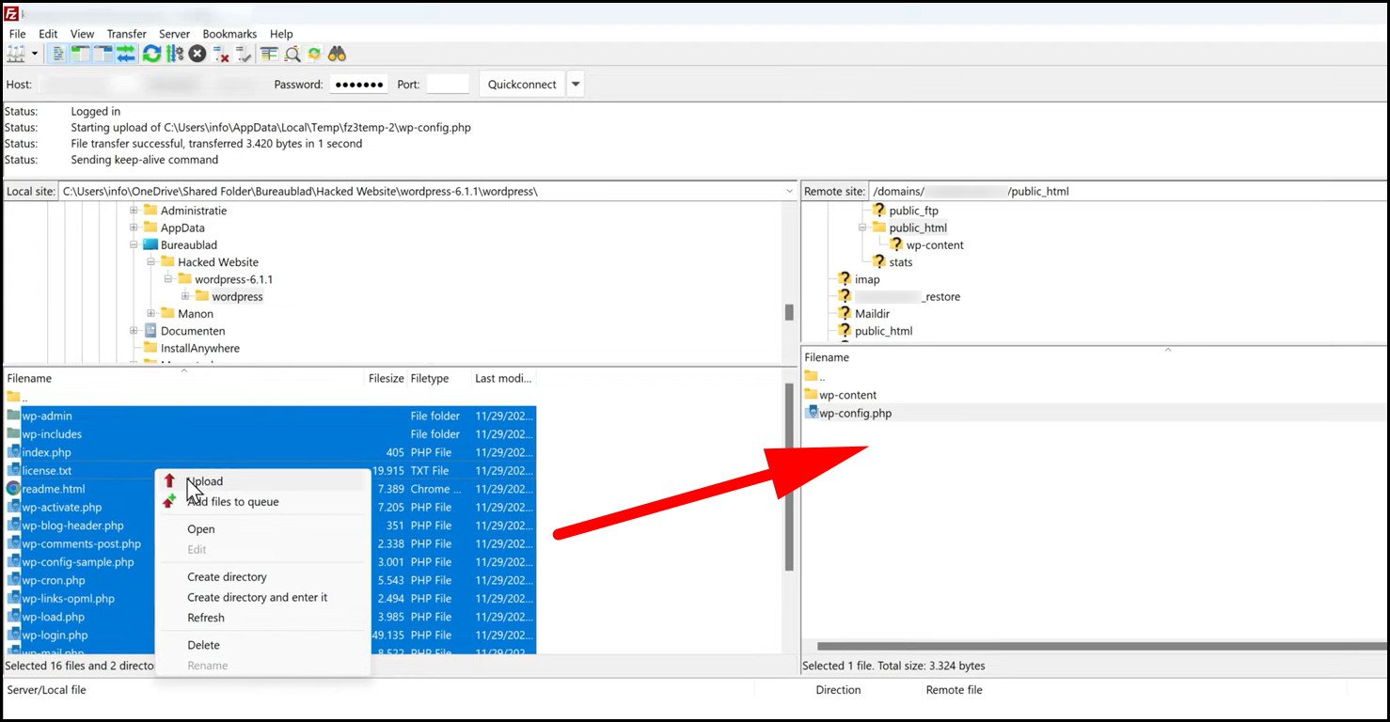
Task: Toggle the message log display icon
Action: pyautogui.click(x=58, y=54)
